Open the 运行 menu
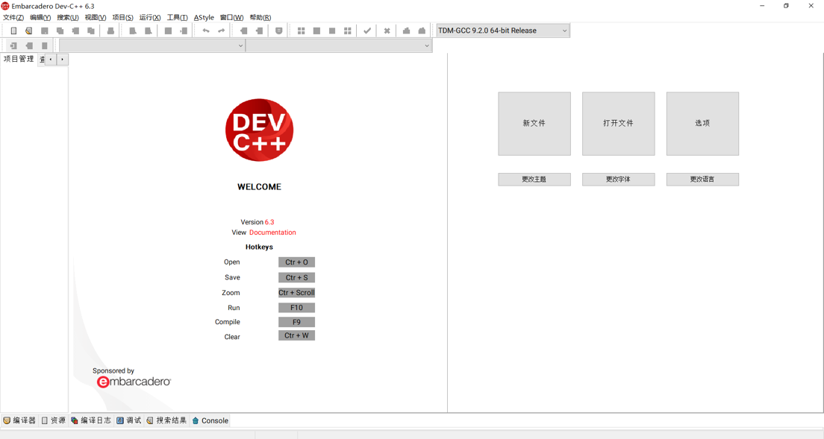The image size is (824, 439). tap(150, 17)
